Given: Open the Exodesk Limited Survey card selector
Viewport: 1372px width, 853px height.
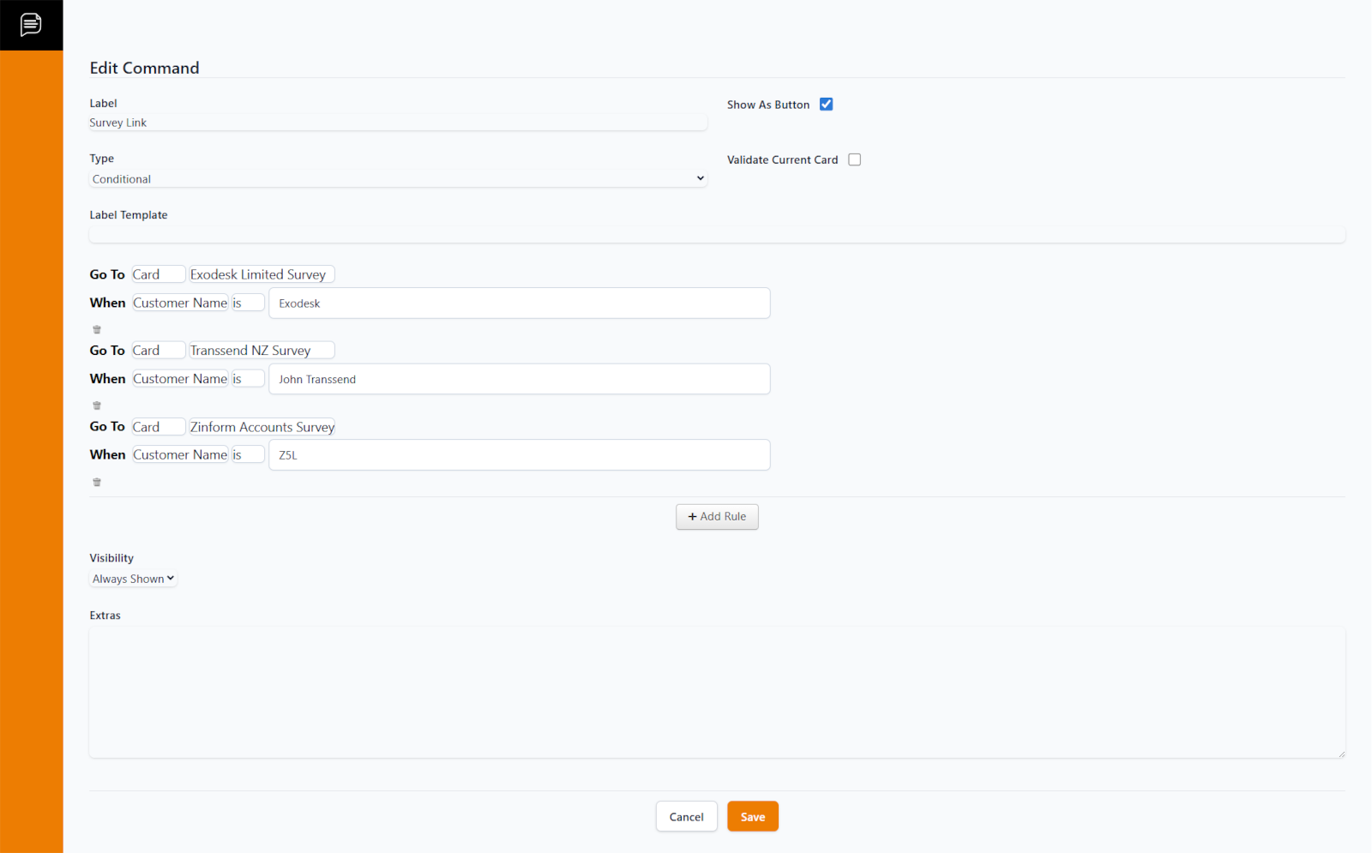Looking at the screenshot, I should pyautogui.click(x=261, y=274).
